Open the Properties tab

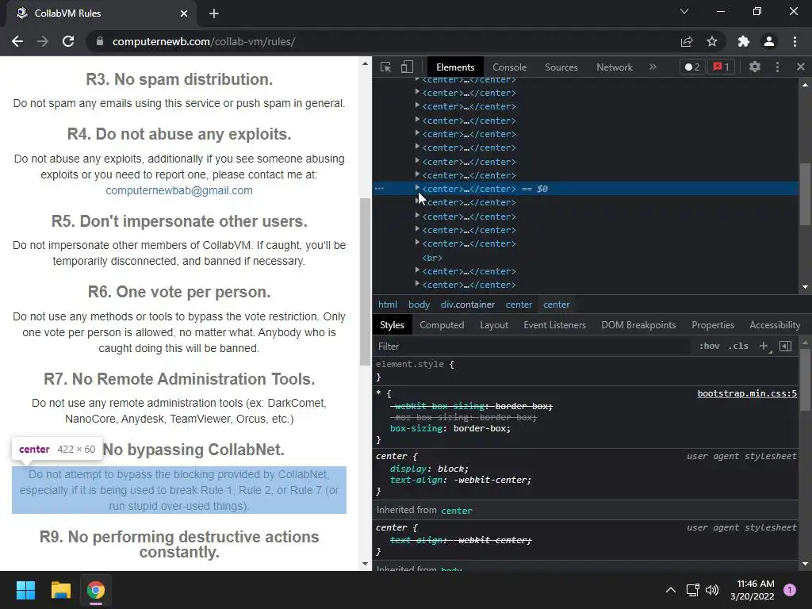tap(713, 324)
